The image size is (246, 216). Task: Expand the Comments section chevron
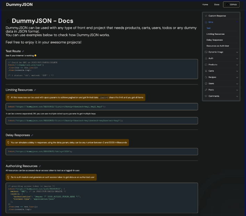click(237, 96)
